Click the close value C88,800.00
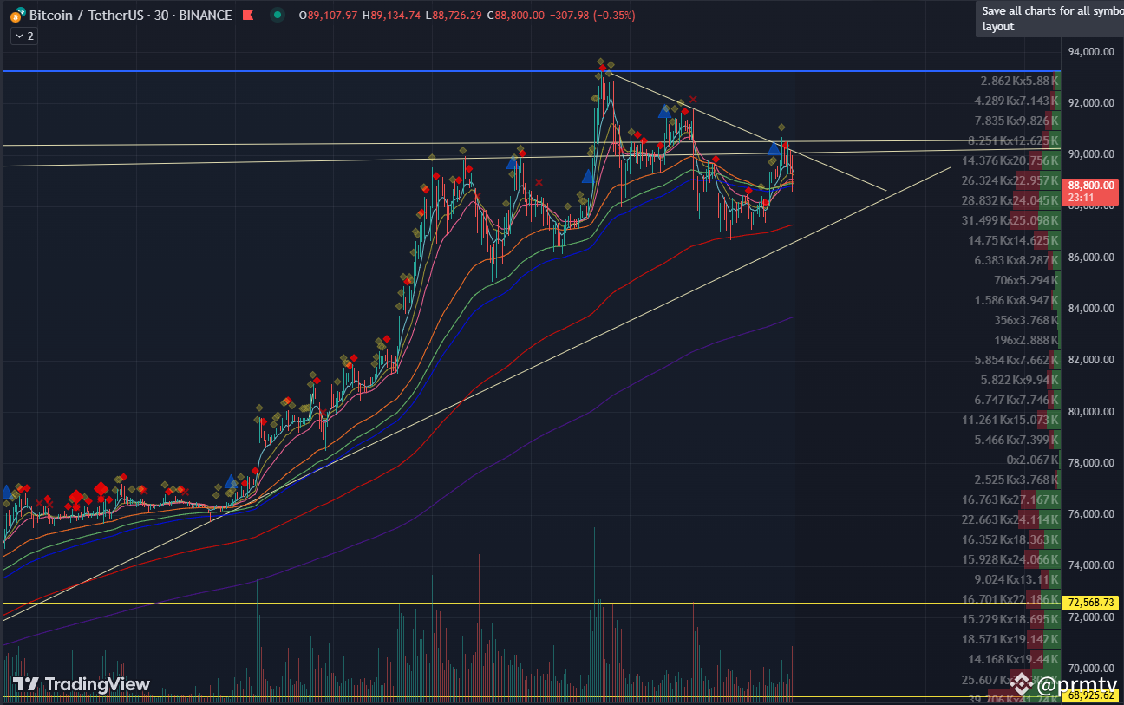The image size is (1124, 705). [x=516, y=16]
